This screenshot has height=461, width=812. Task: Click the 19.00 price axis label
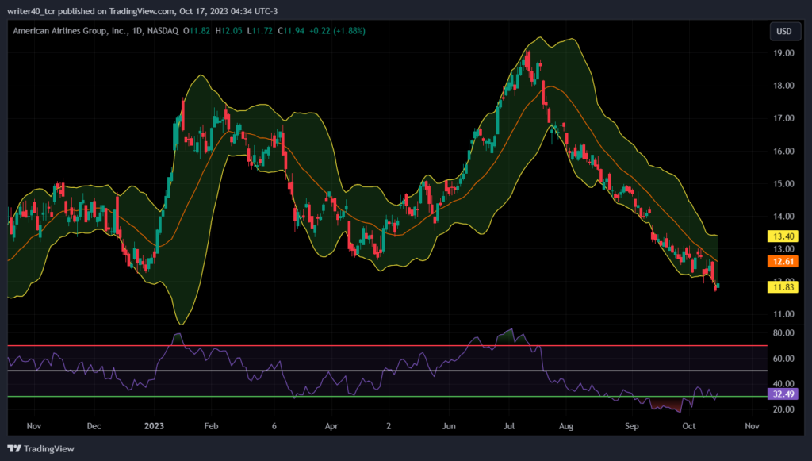click(783, 53)
